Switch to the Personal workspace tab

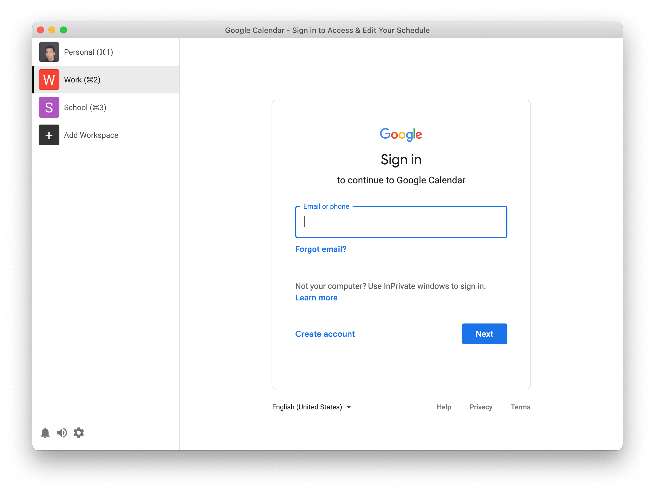click(106, 52)
